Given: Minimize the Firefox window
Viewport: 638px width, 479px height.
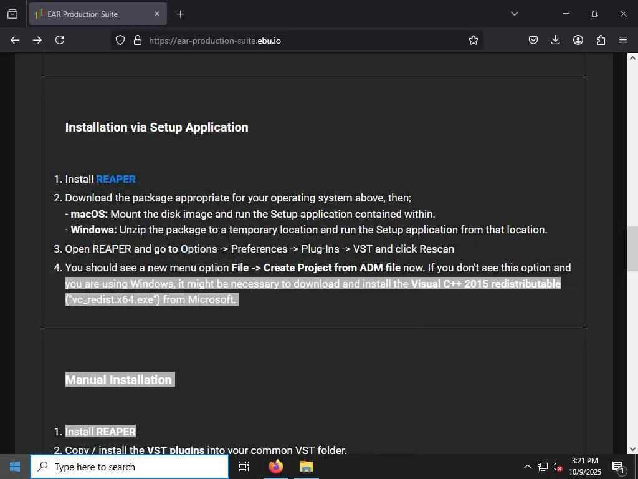Looking at the screenshot, I should (x=566, y=14).
